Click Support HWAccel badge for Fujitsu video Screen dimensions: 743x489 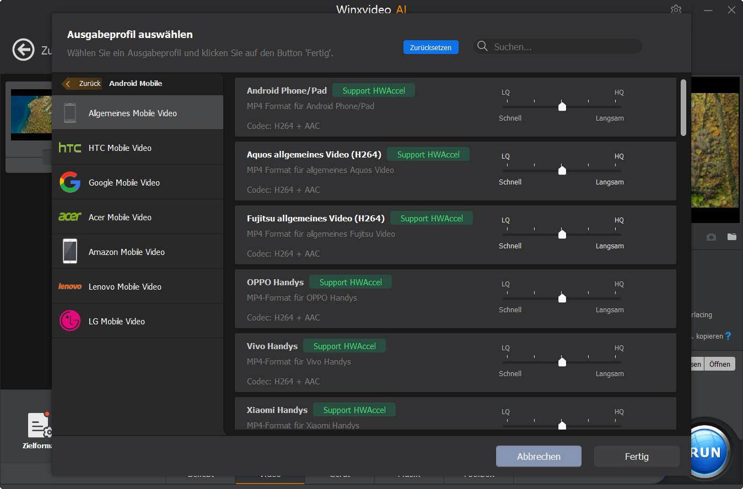pos(432,218)
